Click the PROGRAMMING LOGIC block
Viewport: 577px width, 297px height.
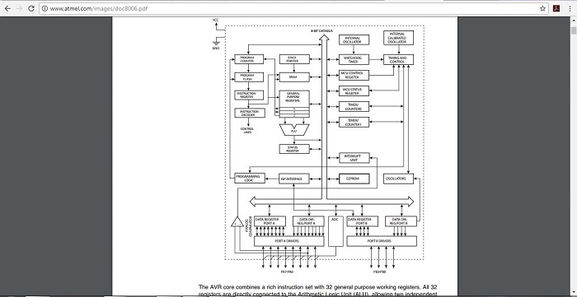250,179
